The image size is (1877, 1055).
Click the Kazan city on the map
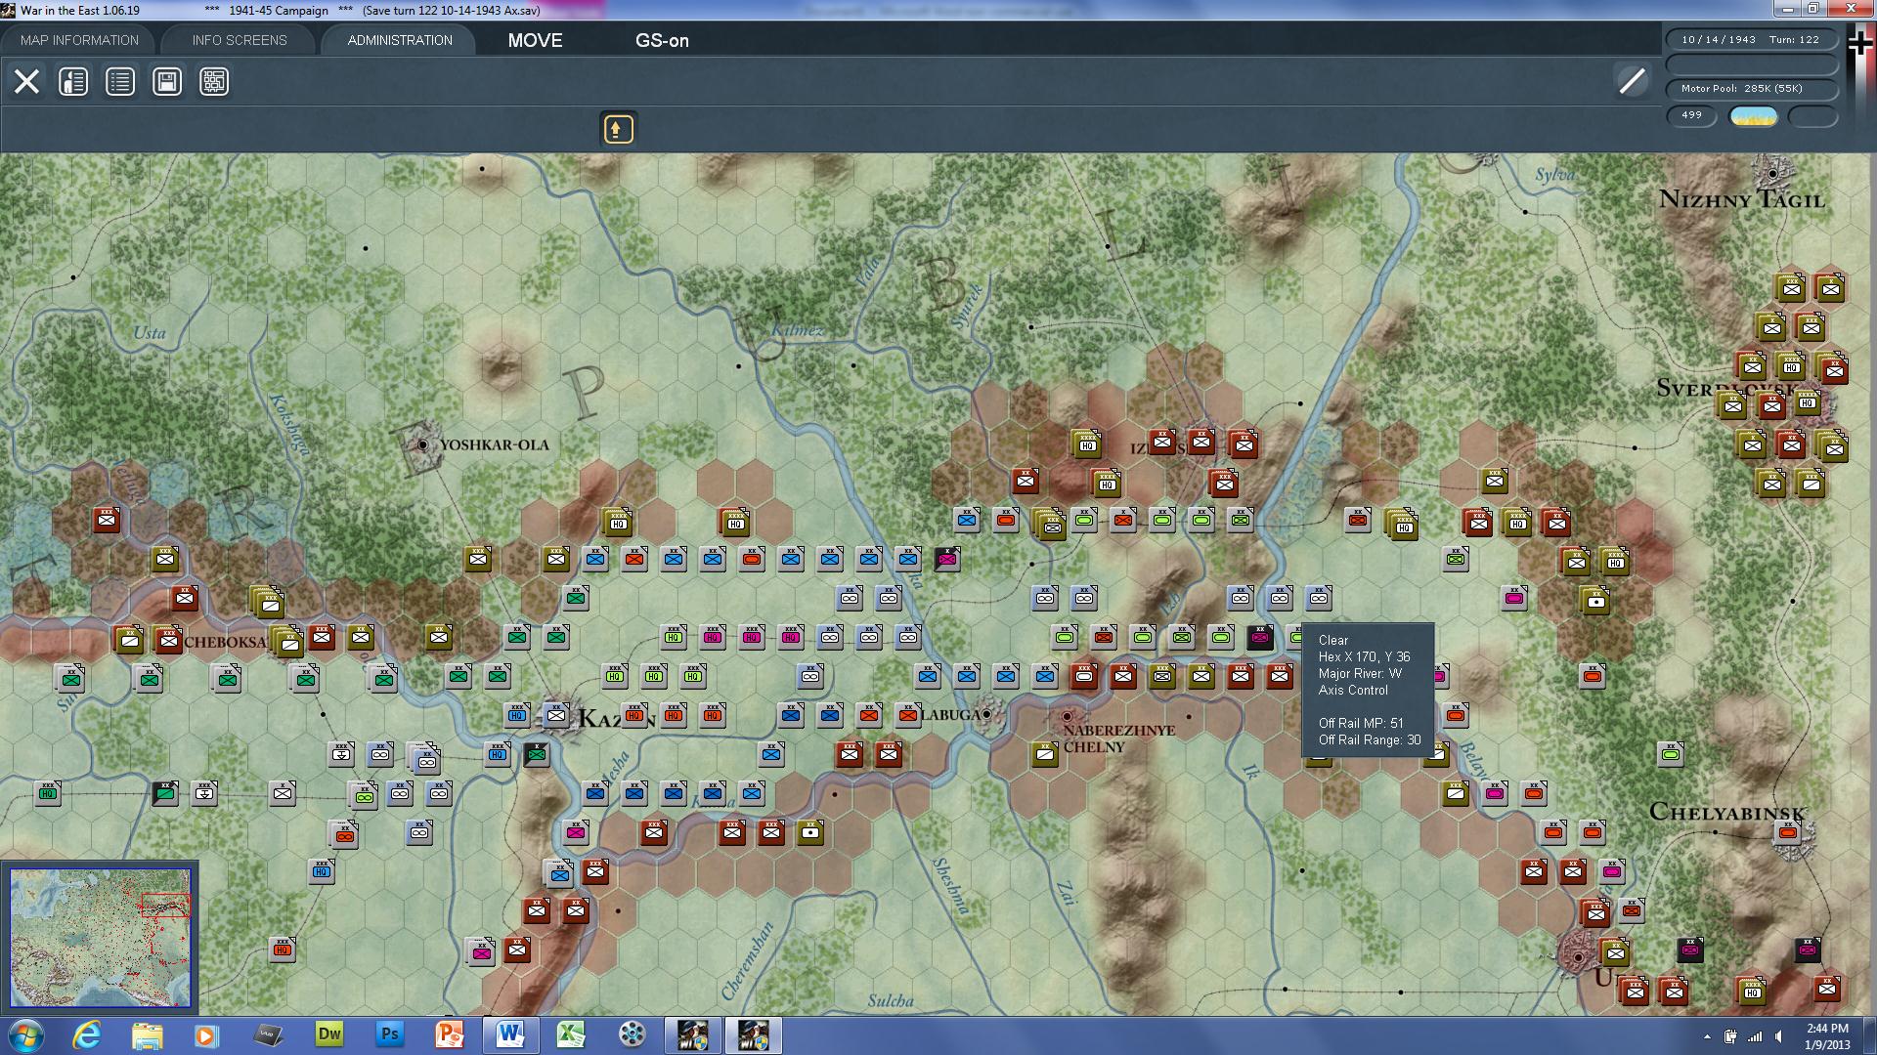[x=556, y=716]
